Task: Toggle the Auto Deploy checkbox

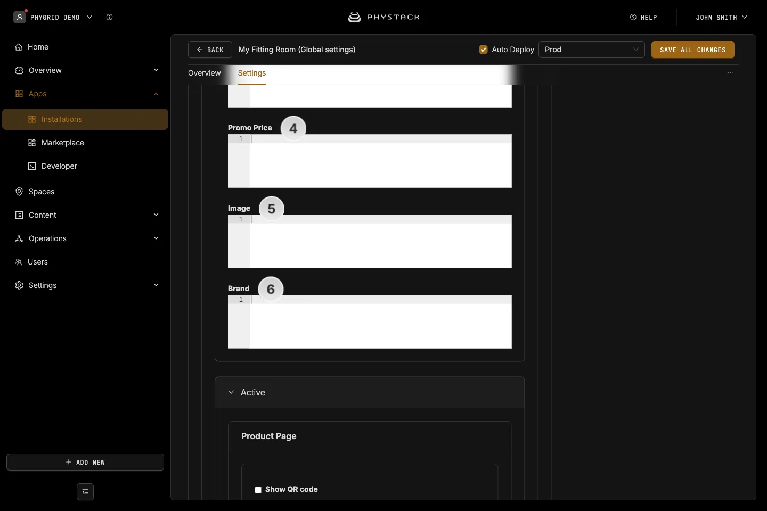Action: (483, 50)
